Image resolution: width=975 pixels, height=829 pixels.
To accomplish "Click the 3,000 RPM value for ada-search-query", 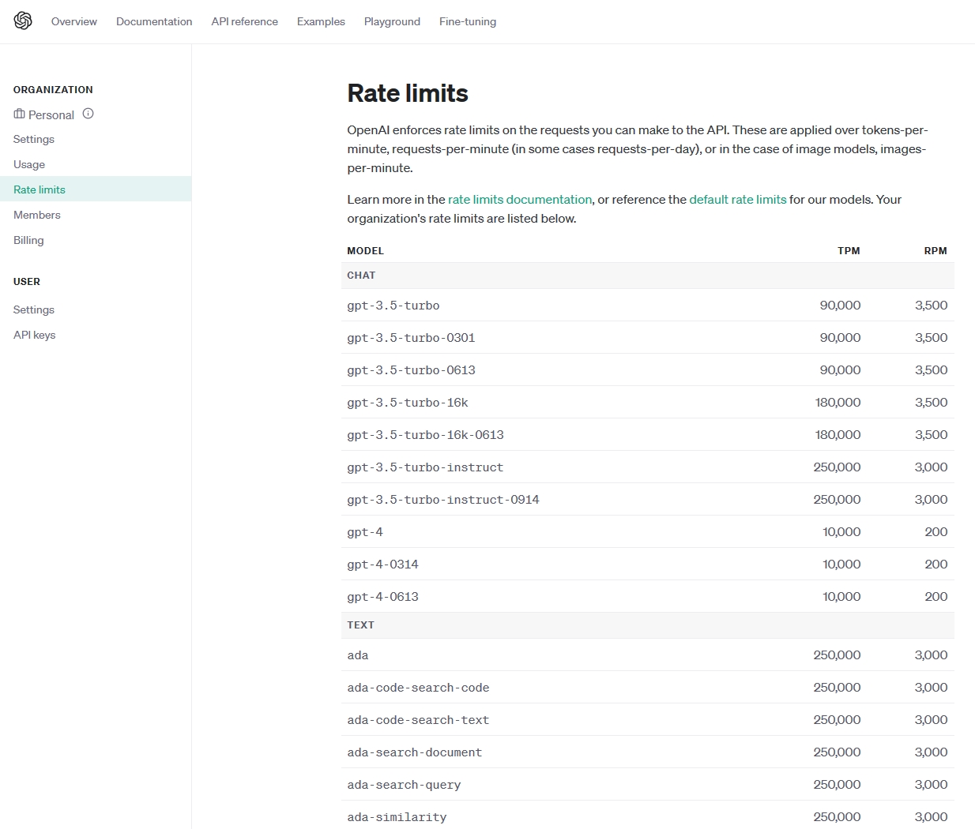I will click(x=931, y=785).
